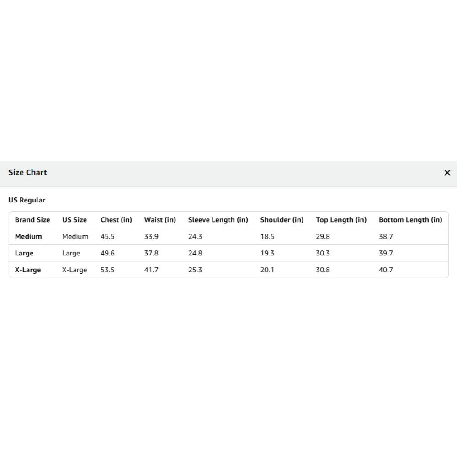Click the Bottom Length (in) header

[410, 220]
